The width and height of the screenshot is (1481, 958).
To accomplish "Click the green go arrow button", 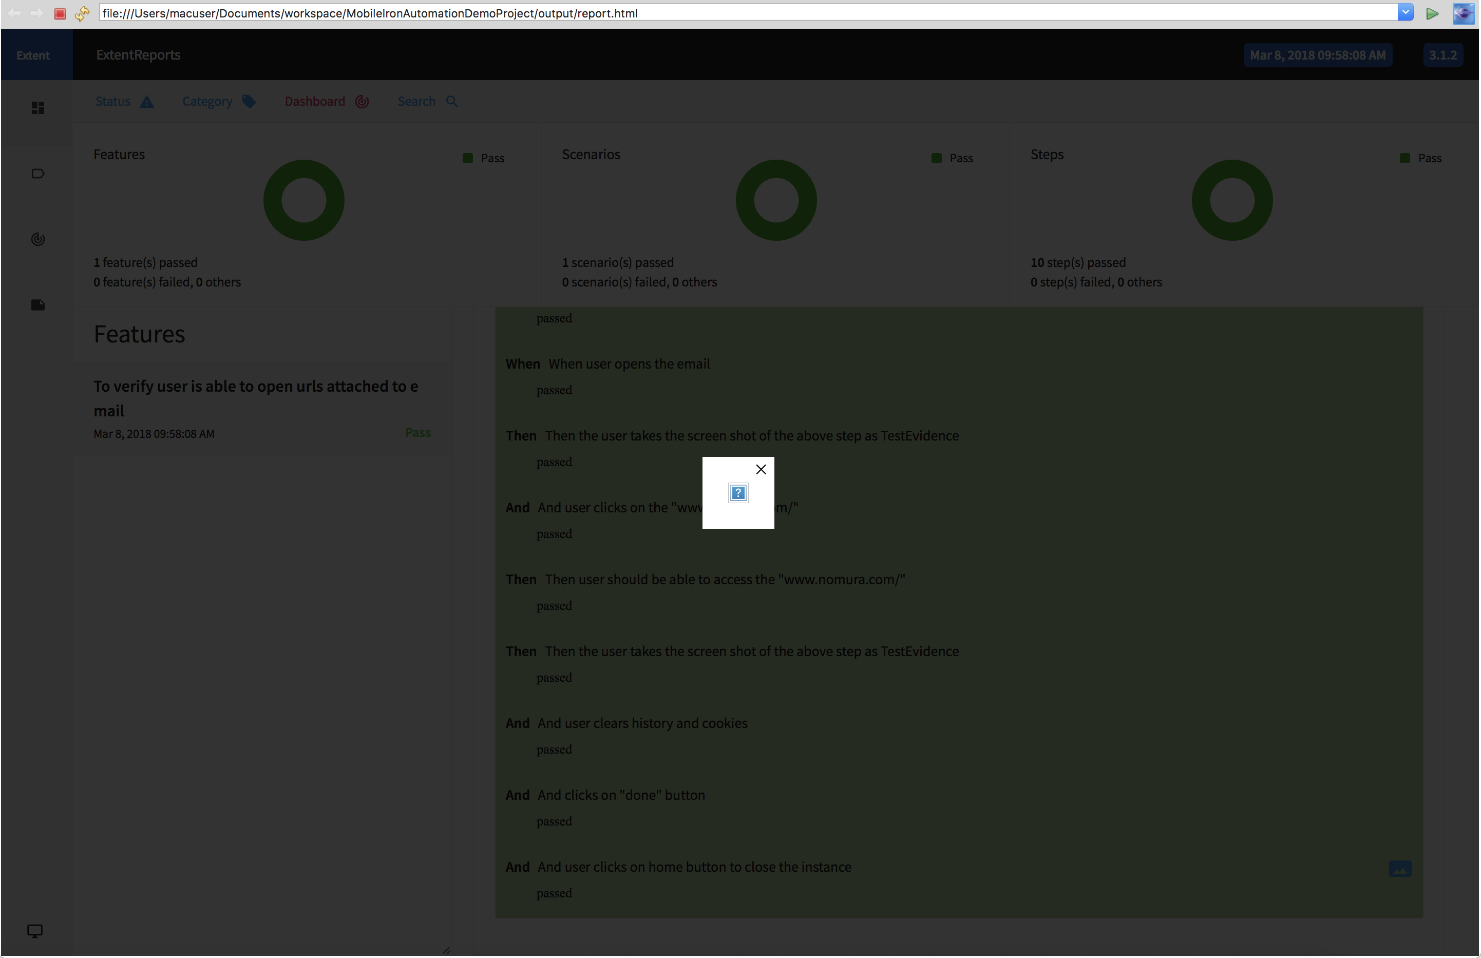I will click(x=1432, y=13).
